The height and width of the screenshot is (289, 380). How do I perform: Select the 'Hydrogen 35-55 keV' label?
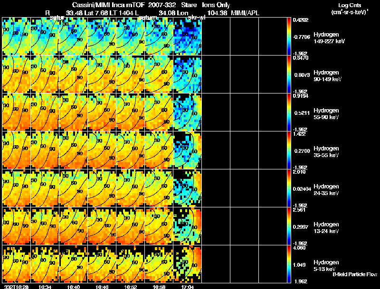(326, 152)
